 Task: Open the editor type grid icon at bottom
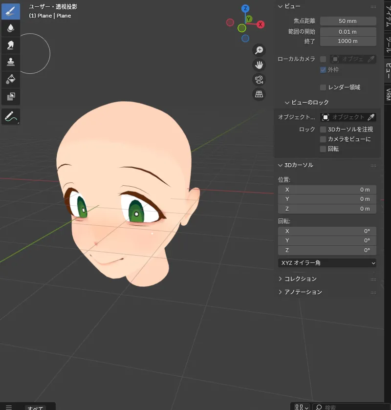(299, 407)
